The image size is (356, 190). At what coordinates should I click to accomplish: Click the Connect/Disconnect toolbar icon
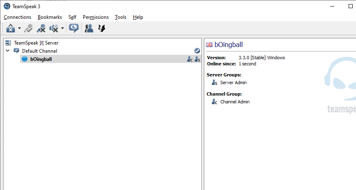pos(10,28)
